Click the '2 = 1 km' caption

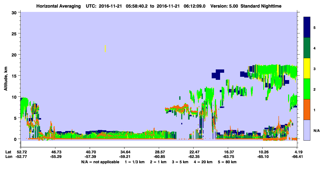point(159,162)
